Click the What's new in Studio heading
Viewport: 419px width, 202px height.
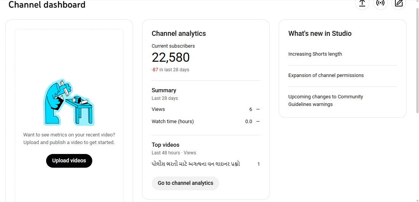pos(319,34)
